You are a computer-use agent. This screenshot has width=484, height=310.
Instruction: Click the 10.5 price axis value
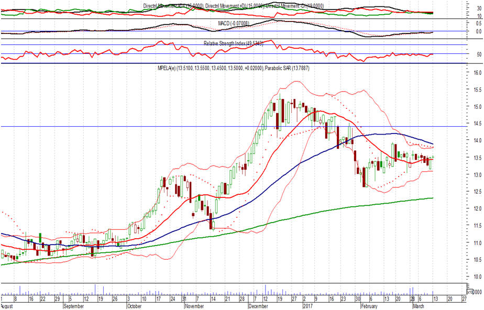(478, 260)
